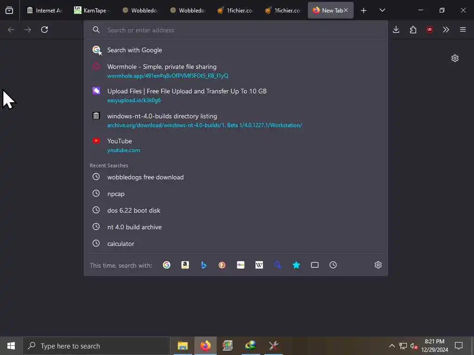474x355 pixels.
Task: Open the Extensions puzzle icon
Action: pyautogui.click(x=413, y=30)
